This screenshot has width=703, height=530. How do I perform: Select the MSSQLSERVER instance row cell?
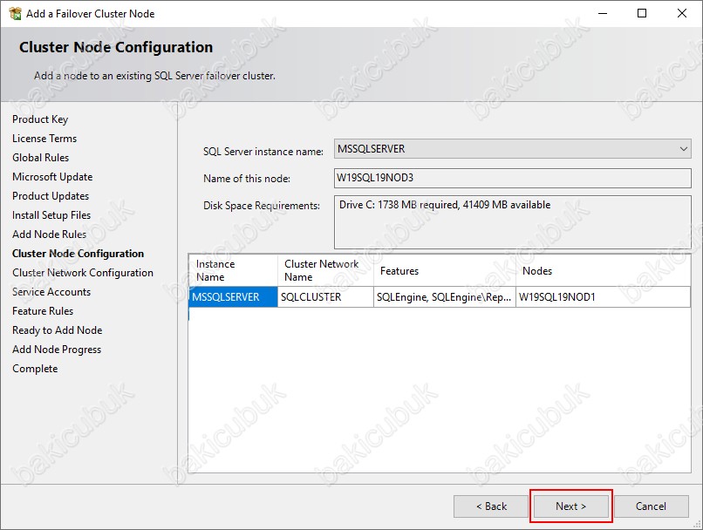tap(233, 297)
